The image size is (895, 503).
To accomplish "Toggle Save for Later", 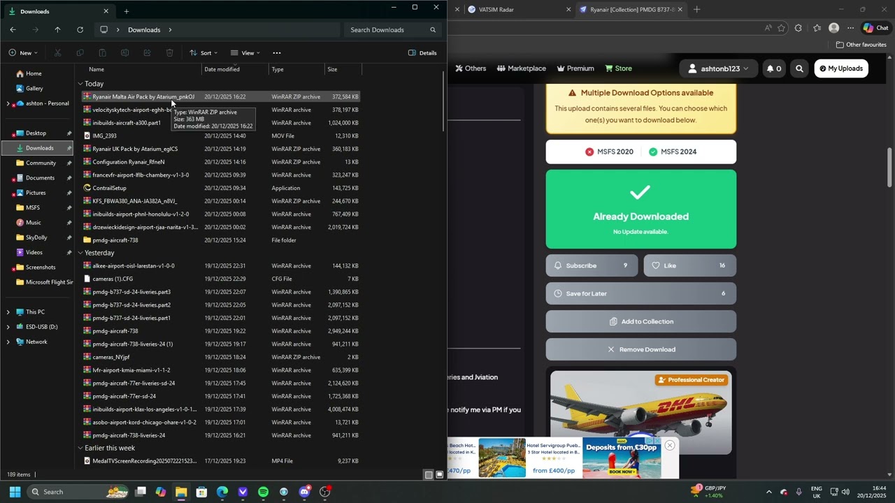I will [641, 293].
